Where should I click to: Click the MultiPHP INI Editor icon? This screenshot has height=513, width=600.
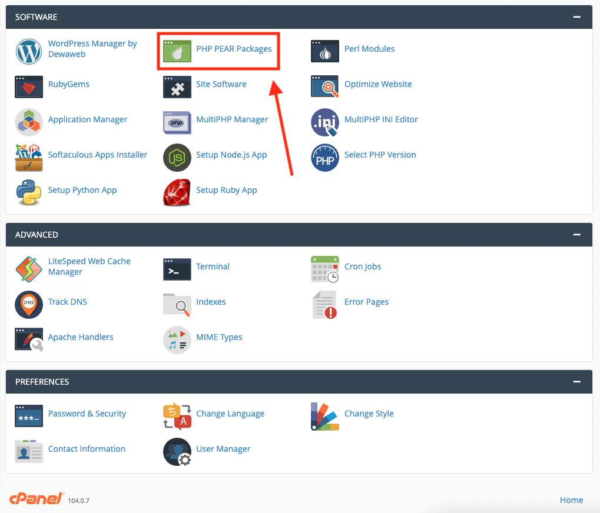point(325,122)
